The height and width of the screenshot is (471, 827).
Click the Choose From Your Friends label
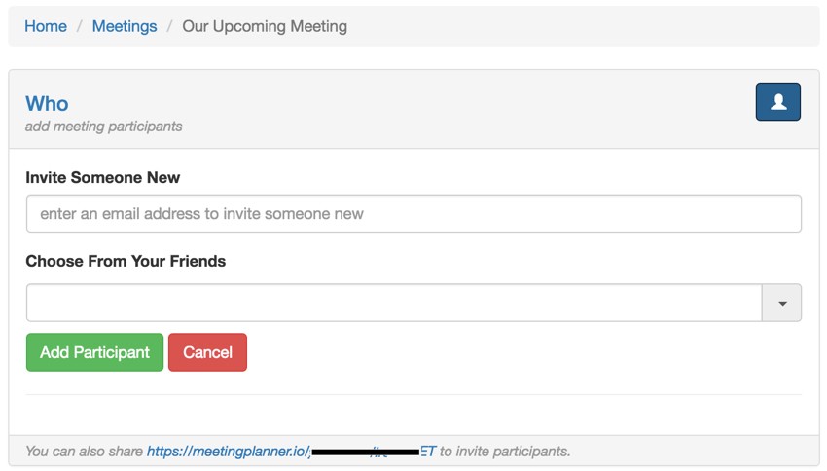(x=126, y=261)
